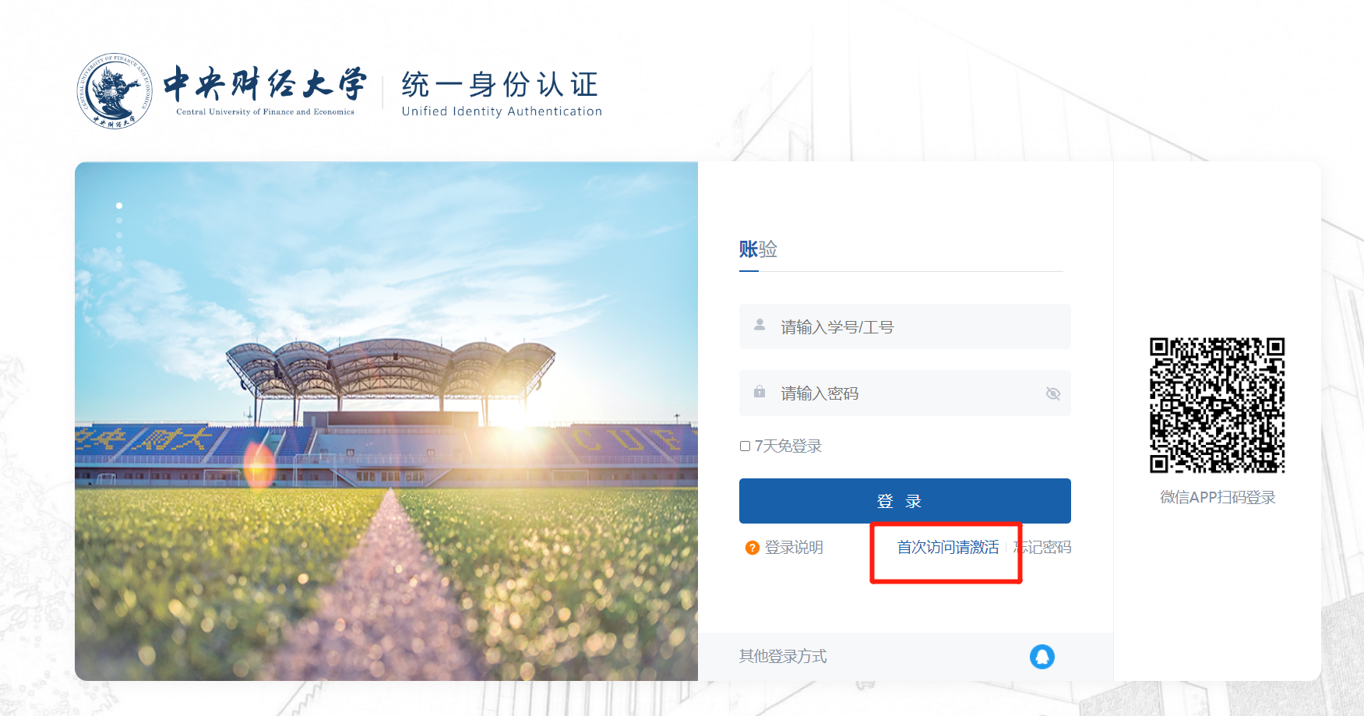Open the 首次访问请激活 activation link
This screenshot has height=716, width=1364.
tap(947, 548)
